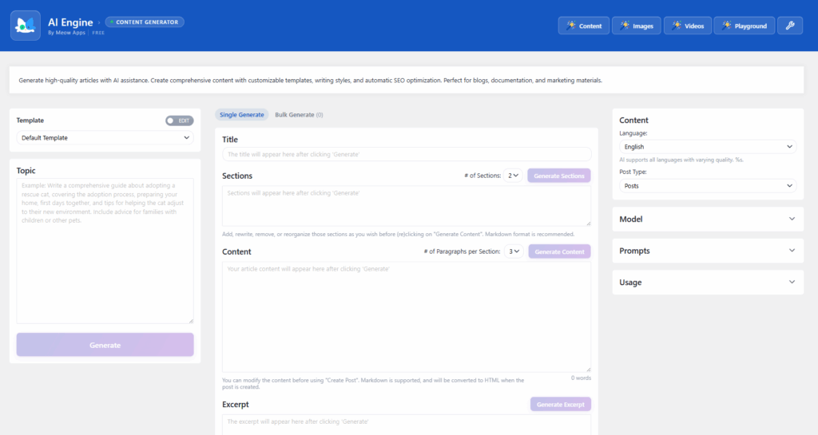Open the Playground
The height and width of the screenshot is (435, 818).
pos(745,26)
